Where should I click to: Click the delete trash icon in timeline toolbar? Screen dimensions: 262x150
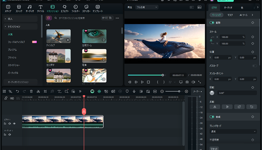tap(31, 91)
